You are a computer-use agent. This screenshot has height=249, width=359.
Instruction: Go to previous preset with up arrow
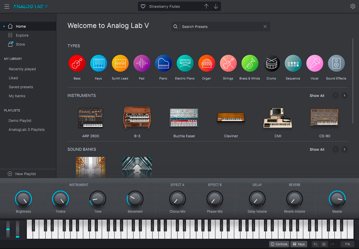(206, 6)
